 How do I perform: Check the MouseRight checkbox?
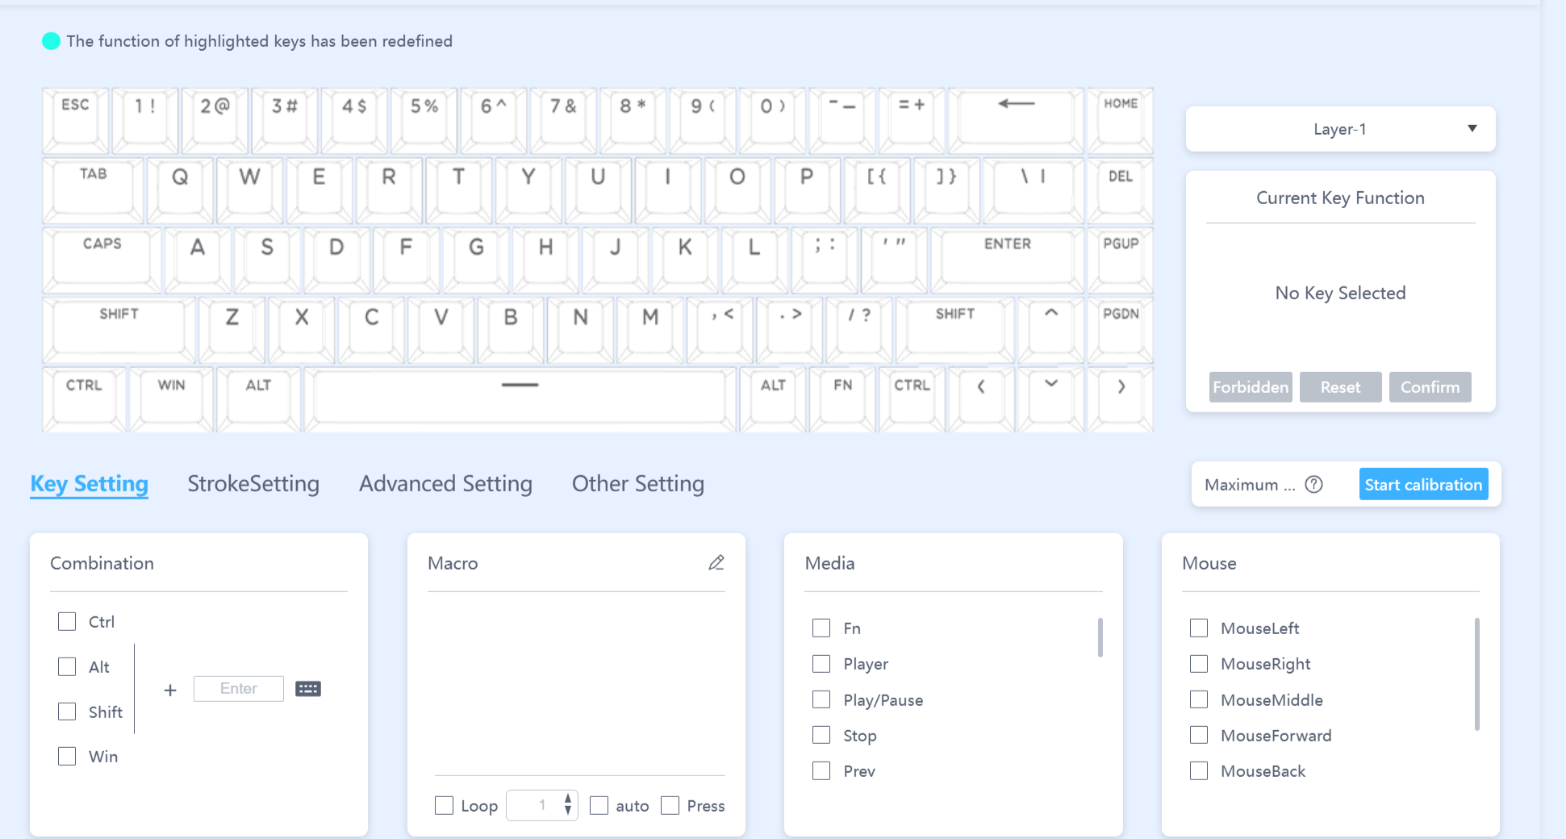(x=1199, y=663)
